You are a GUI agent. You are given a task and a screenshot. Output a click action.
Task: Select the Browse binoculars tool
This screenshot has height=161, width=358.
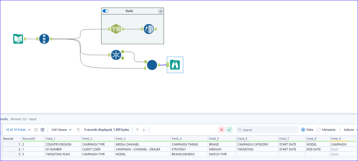click(175, 65)
